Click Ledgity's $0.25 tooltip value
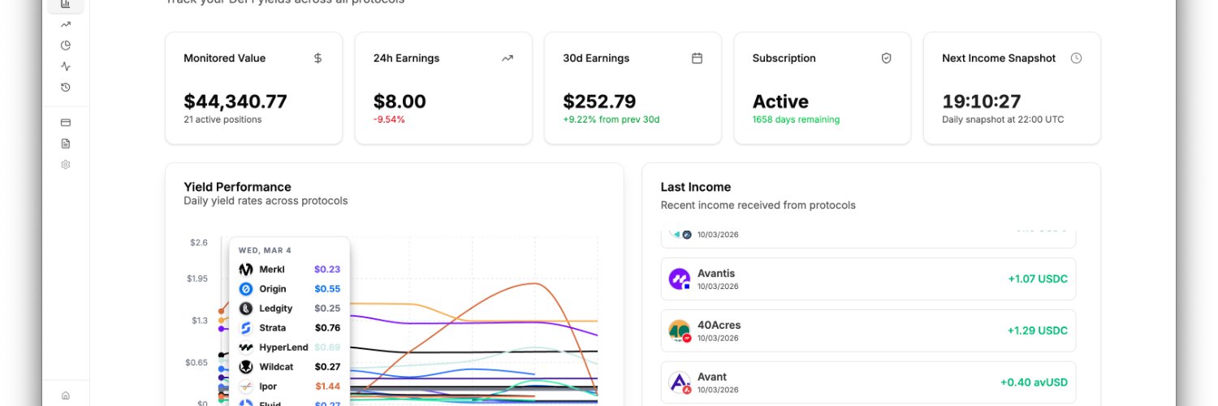 (x=327, y=309)
